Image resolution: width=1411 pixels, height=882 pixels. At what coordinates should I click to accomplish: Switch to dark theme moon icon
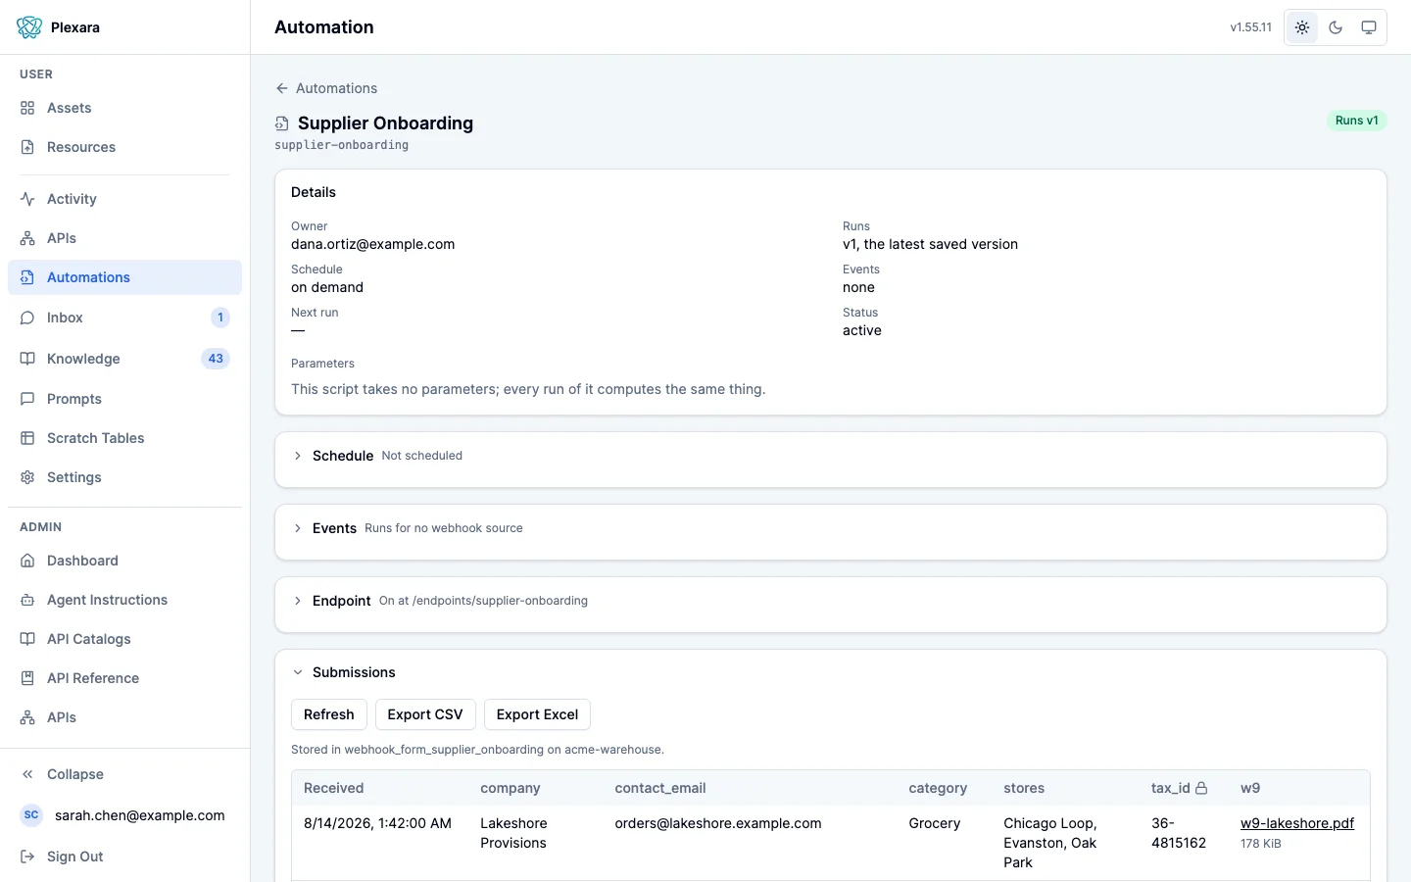(1336, 27)
